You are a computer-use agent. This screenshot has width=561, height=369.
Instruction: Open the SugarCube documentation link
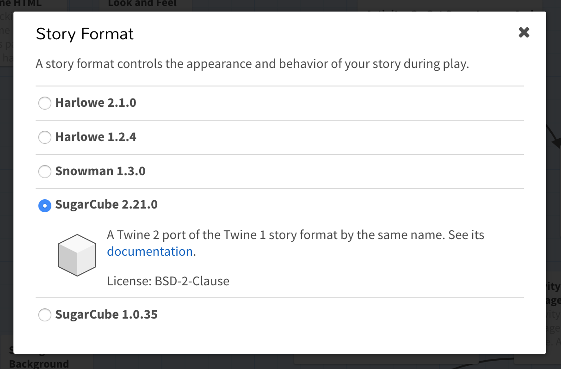coord(149,252)
